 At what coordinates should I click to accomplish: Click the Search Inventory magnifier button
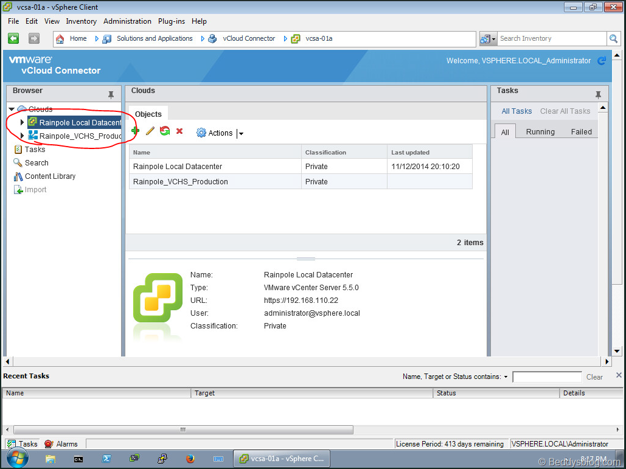pyautogui.click(x=614, y=38)
